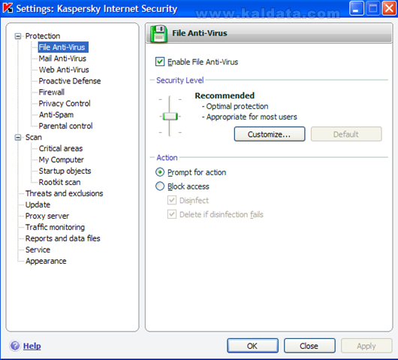Viewport: 398px width, 360px height.
Task: Minimize the Settings window
Action: (357, 8)
